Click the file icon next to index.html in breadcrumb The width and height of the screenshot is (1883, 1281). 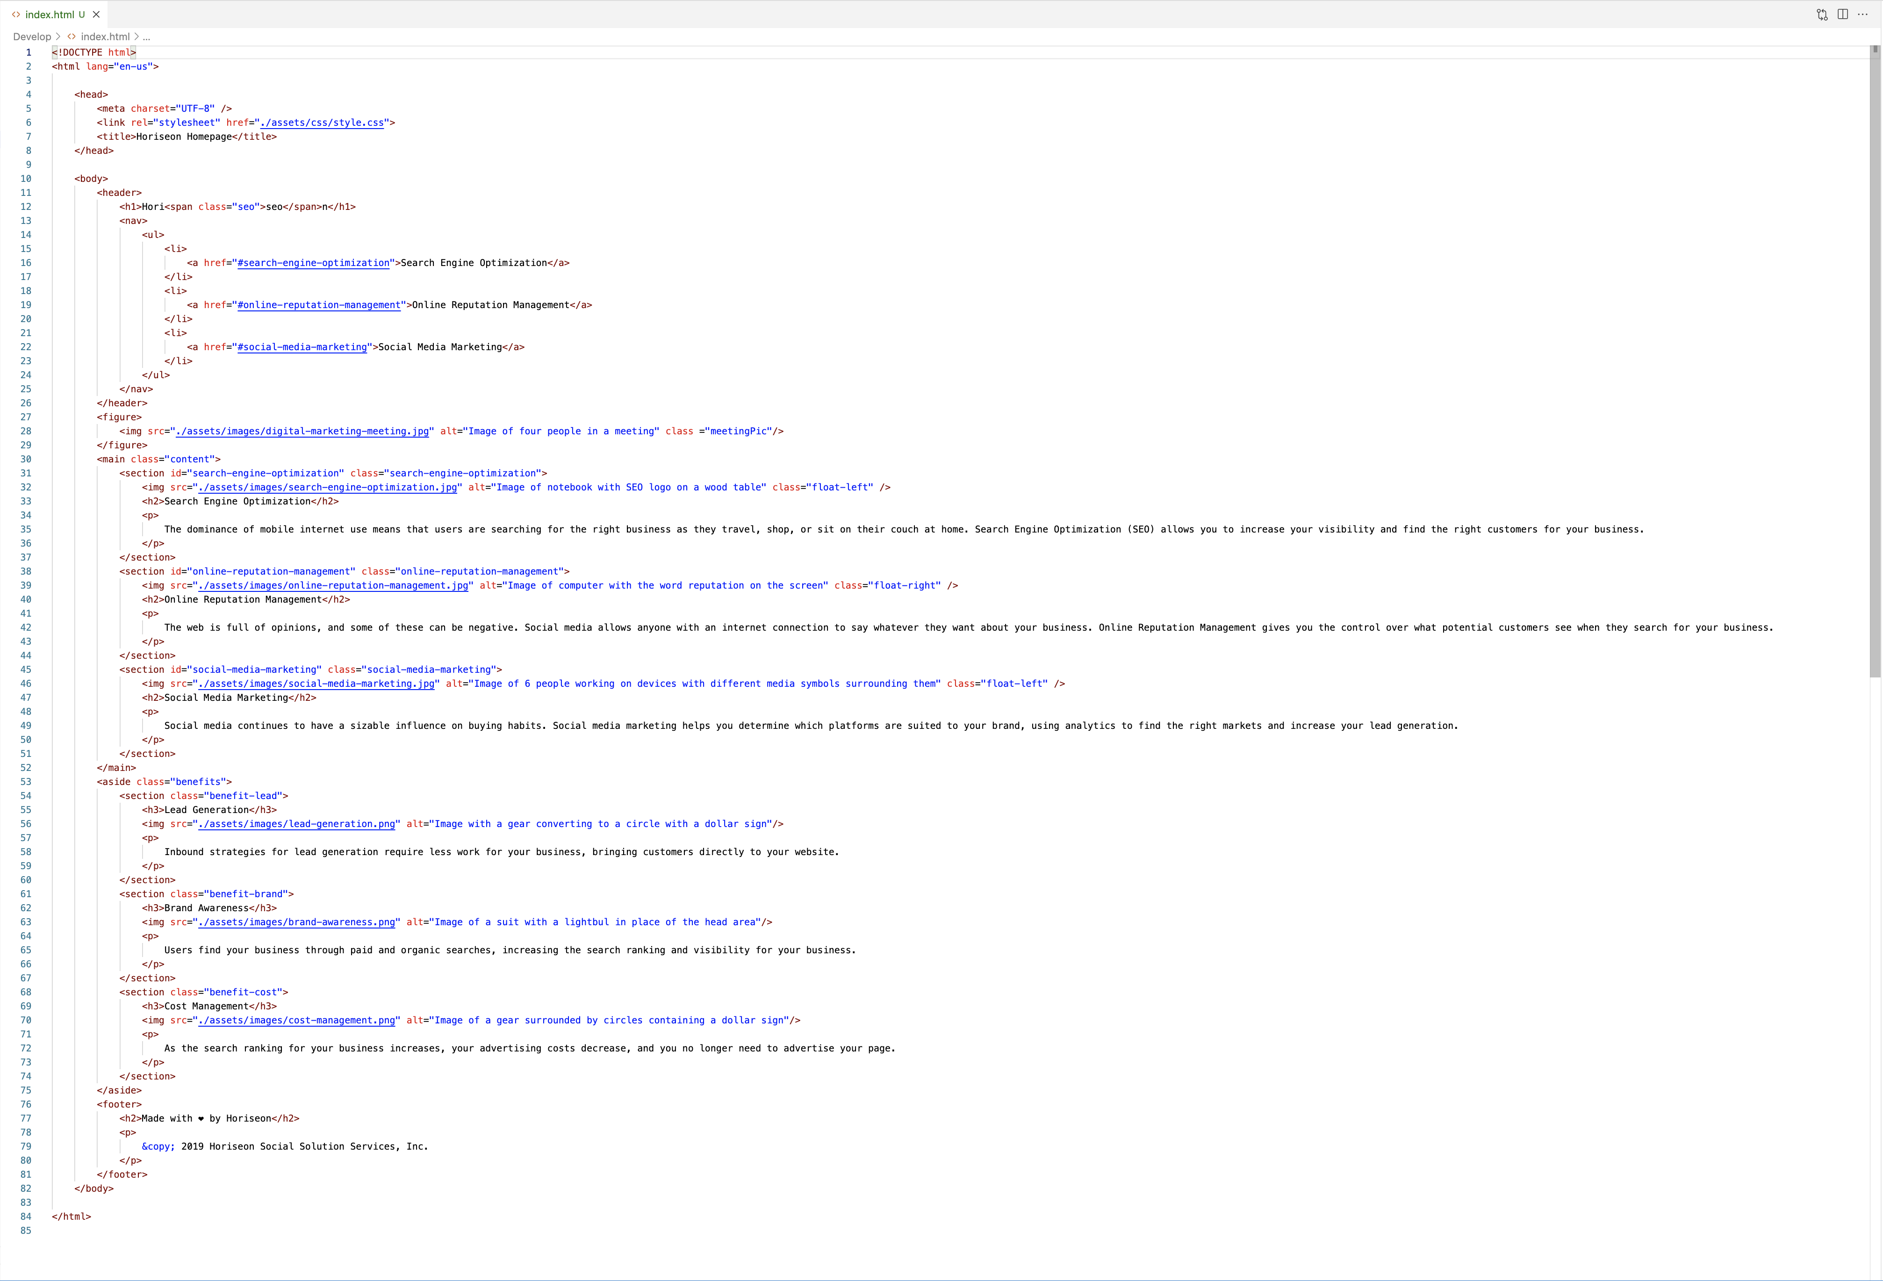tap(72, 36)
